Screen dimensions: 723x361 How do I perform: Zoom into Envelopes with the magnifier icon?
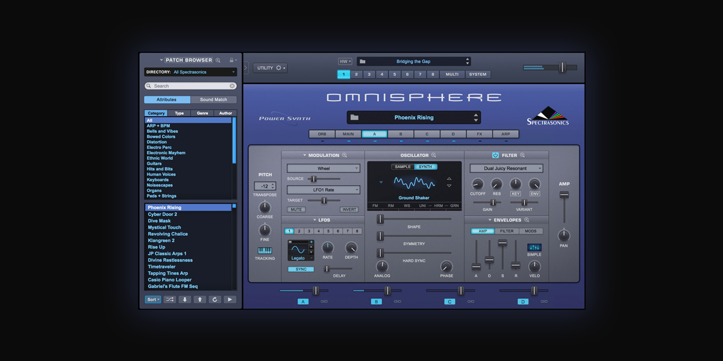(x=527, y=220)
